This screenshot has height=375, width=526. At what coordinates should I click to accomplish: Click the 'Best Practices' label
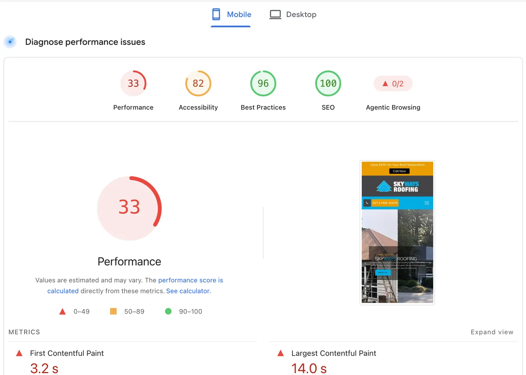(263, 107)
